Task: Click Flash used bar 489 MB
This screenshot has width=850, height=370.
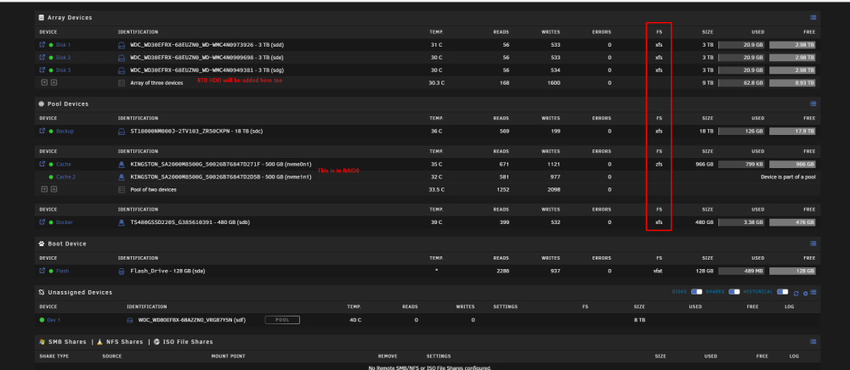Action: (741, 271)
